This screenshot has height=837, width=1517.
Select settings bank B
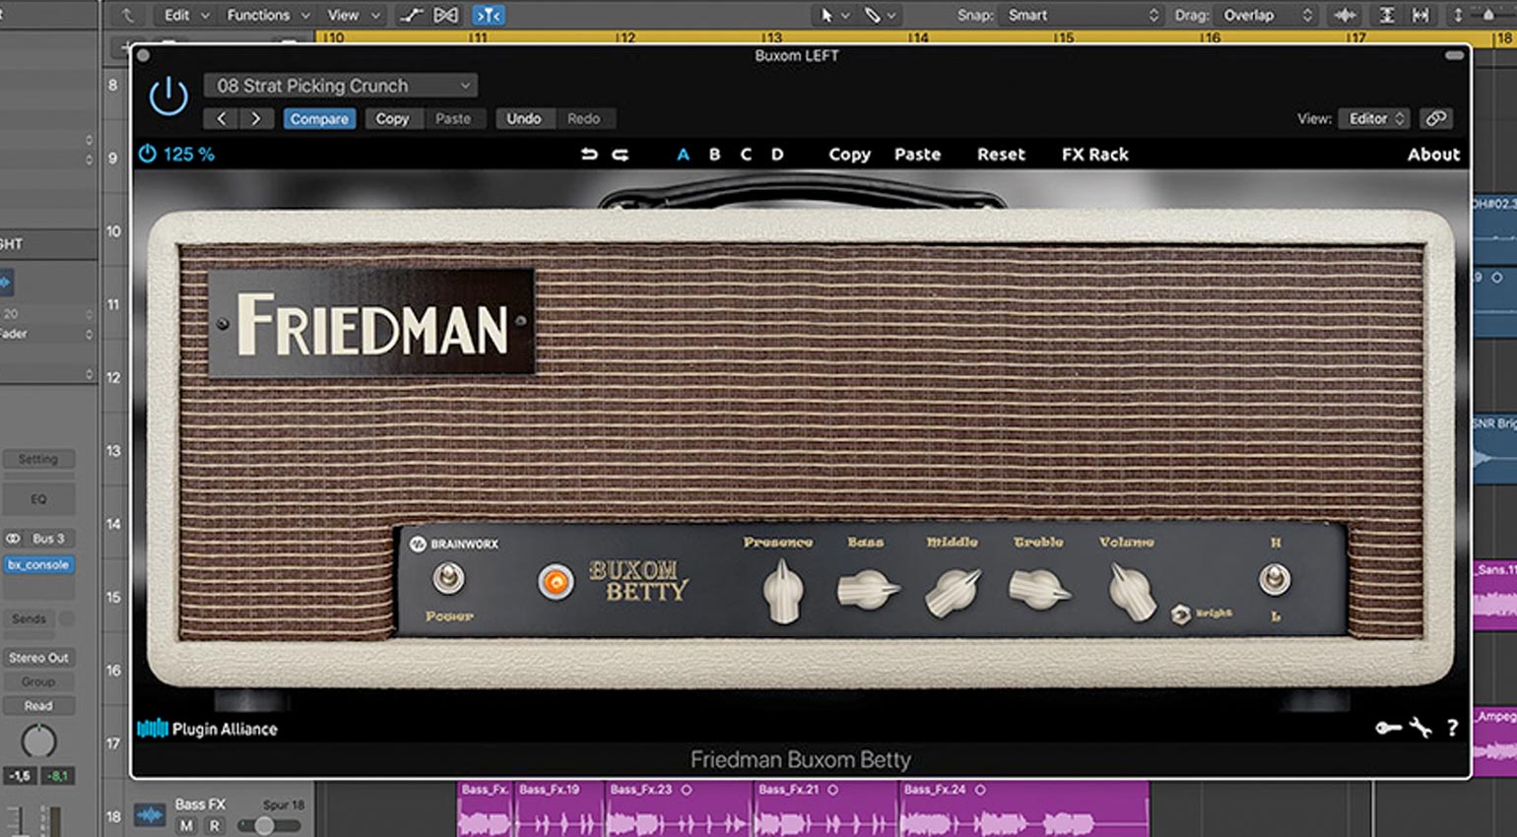point(715,155)
